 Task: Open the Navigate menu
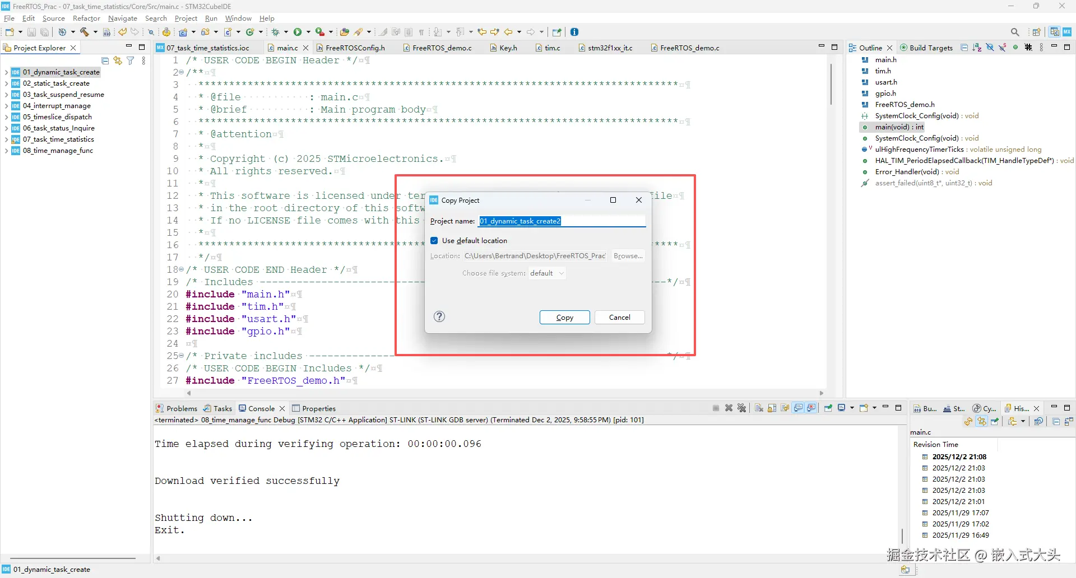pyautogui.click(x=122, y=18)
